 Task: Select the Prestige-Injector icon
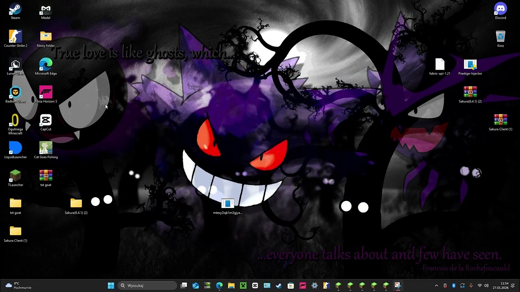(470, 67)
